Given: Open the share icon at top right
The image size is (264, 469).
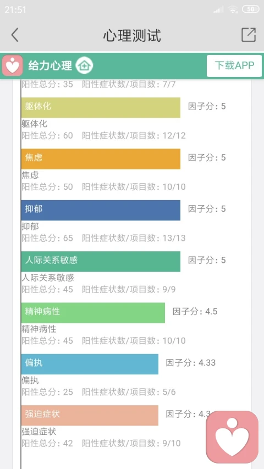Looking at the screenshot, I should [249, 35].
